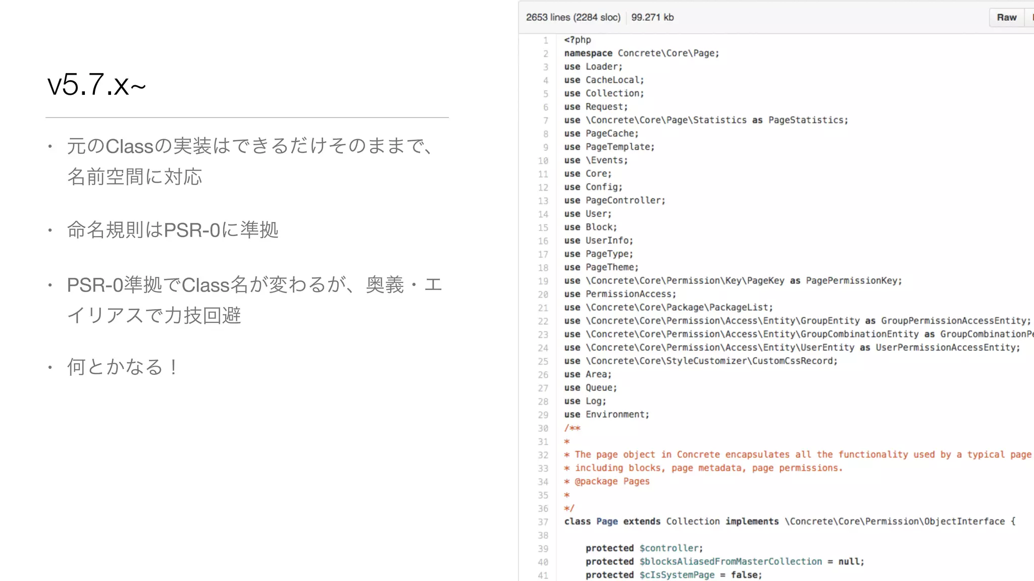The image size is (1034, 581).
Task: Click the 'use User;' line
Action: point(588,213)
